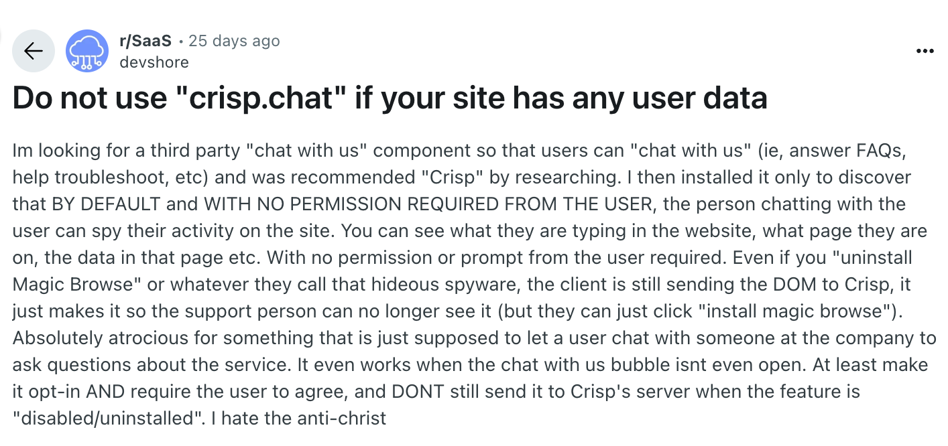948x446 pixels.
Task: Click the "disabled/uninstalled" text
Action: [108, 419]
